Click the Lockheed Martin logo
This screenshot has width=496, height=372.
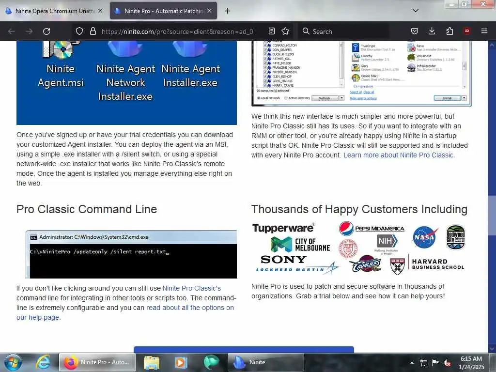(x=297, y=269)
